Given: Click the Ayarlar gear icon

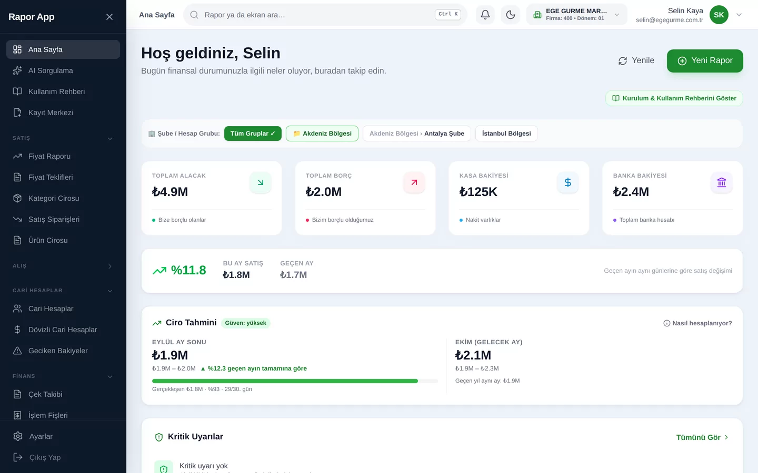Looking at the screenshot, I should (x=18, y=436).
